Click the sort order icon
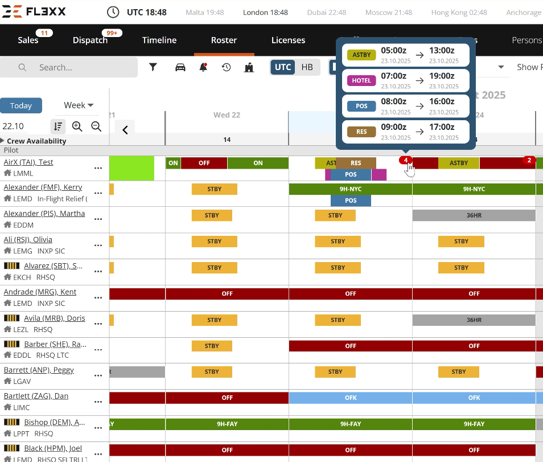 click(x=57, y=126)
